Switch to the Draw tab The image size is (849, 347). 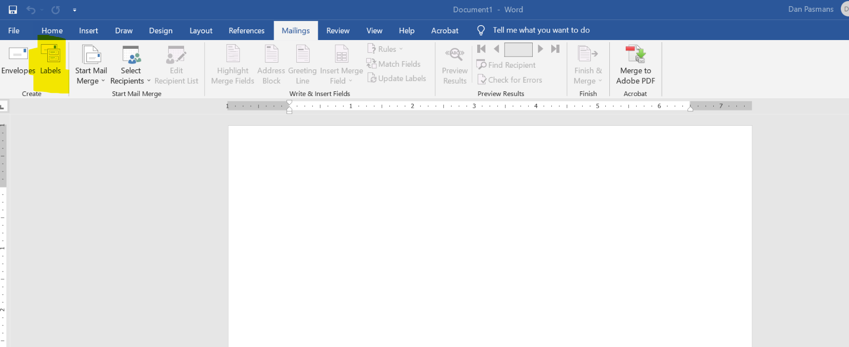click(124, 31)
